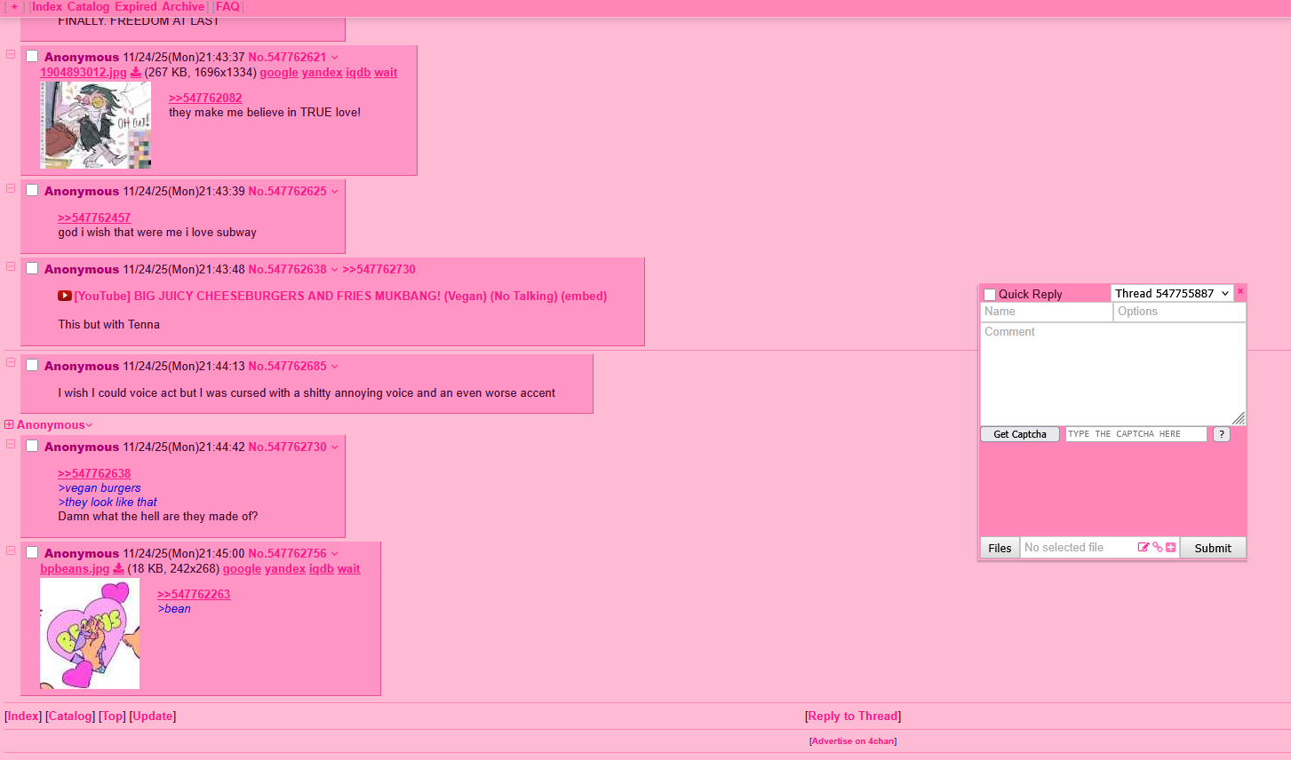
Task: Click Update in the bottom navigation
Action: (153, 716)
